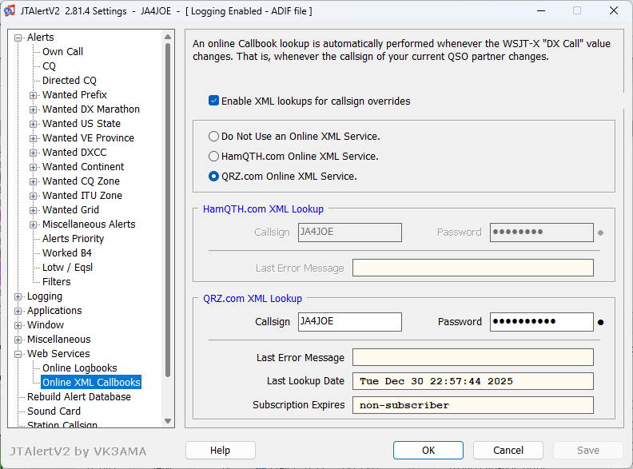Select Wanted Grid label in tree
The height and width of the screenshot is (469, 633).
pyautogui.click(x=70, y=210)
